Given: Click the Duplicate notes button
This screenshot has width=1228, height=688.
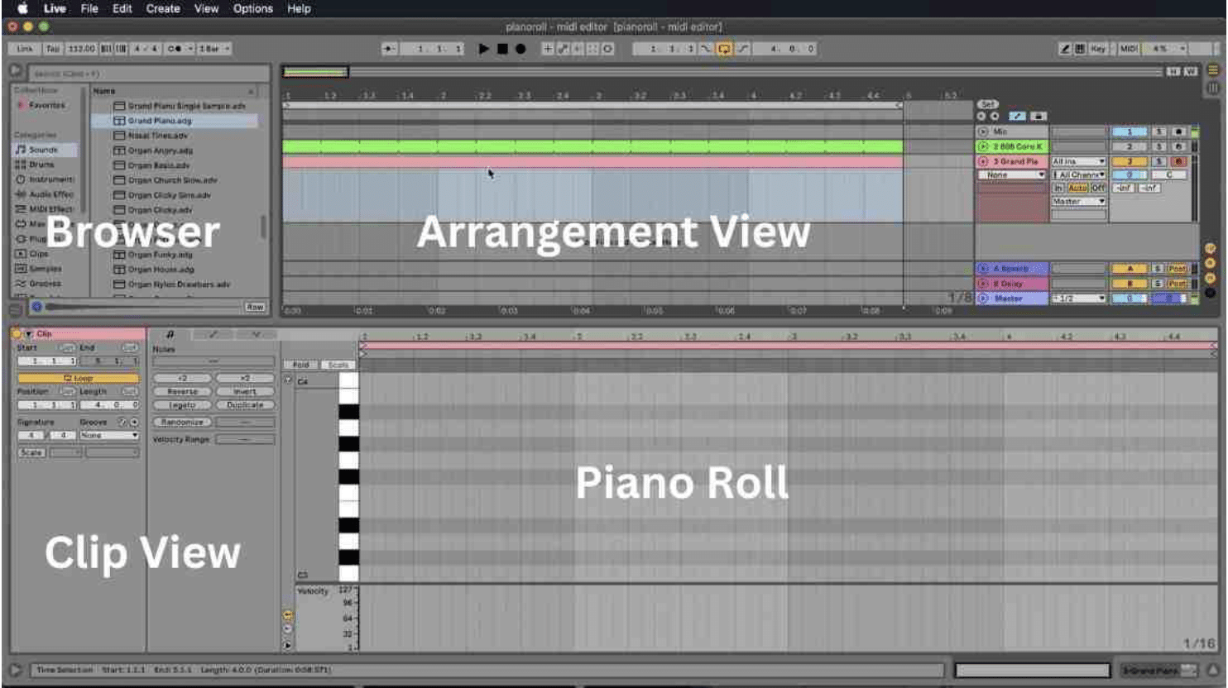Looking at the screenshot, I should click(x=245, y=405).
